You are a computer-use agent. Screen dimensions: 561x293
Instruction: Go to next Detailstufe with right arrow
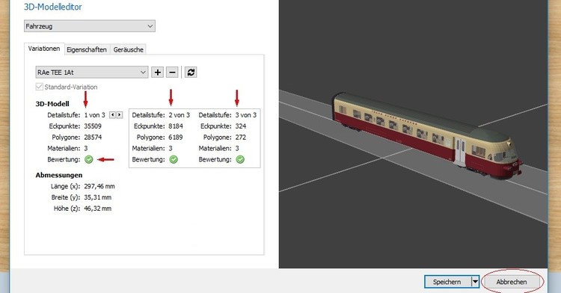(x=119, y=114)
